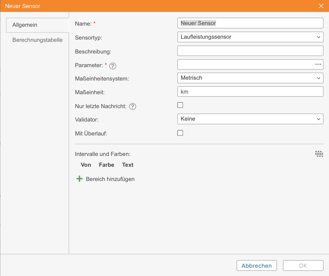This screenshot has height=276, width=329.
Task: Click the intervals table icon at right
Action: (319, 154)
